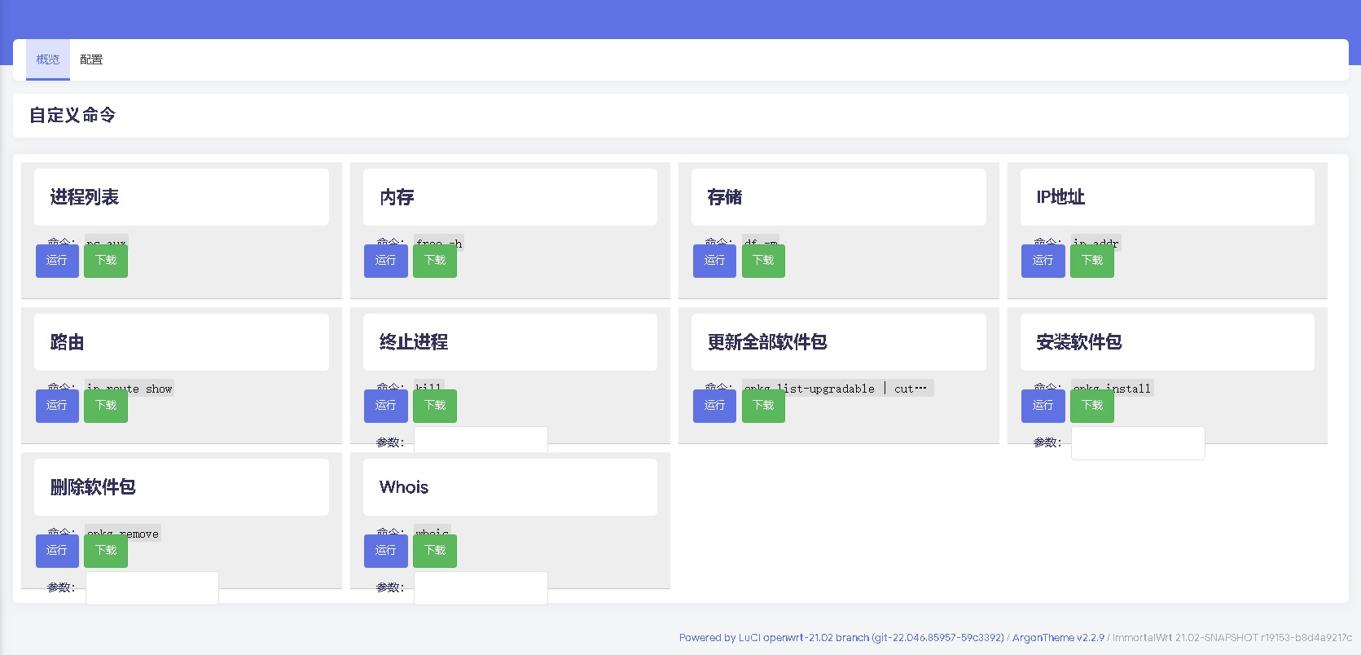1361x655 pixels.
Task: Click 运行 under 内存
Action: click(x=385, y=261)
